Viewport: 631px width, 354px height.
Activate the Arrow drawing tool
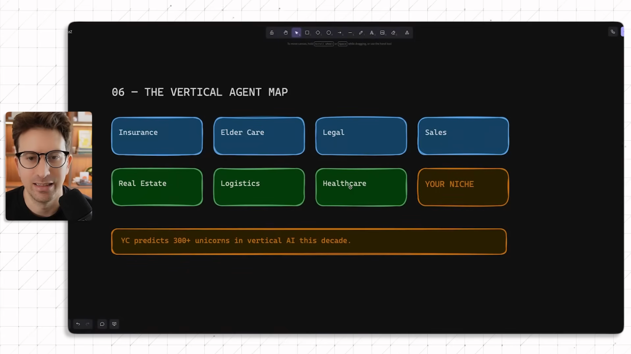click(x=339, y=33)
